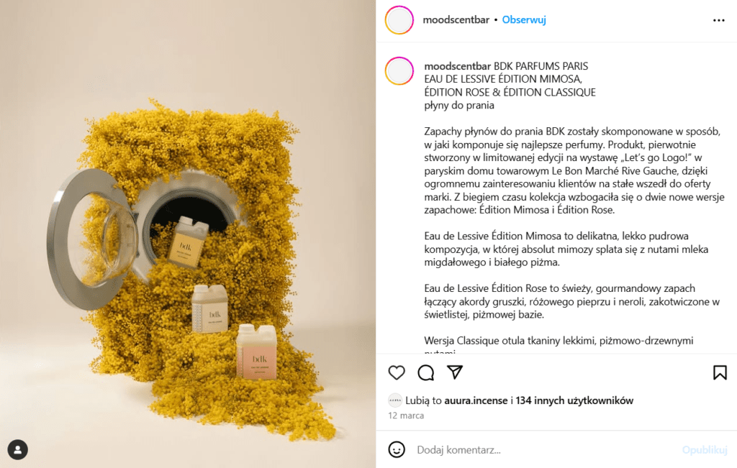Open the 12 marca post date link

[406, 416]
